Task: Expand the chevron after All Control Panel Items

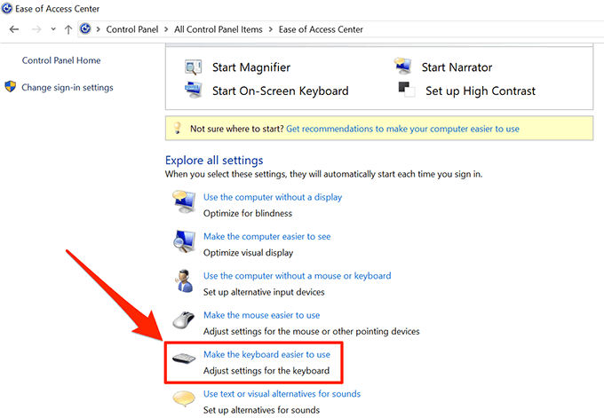Action: pyautogui.click(x=269, y=29)
